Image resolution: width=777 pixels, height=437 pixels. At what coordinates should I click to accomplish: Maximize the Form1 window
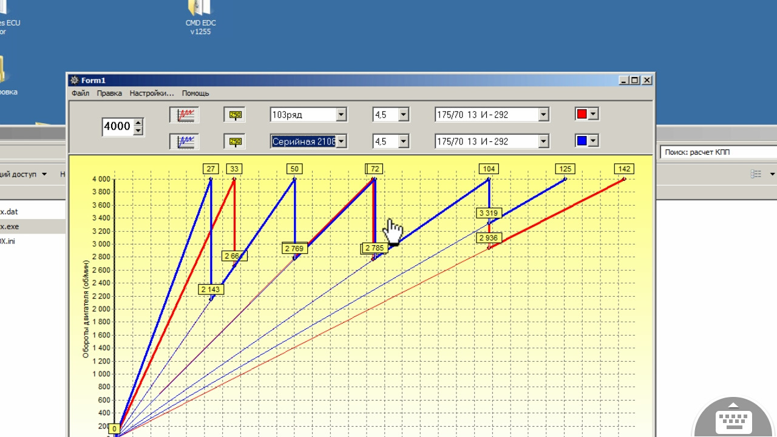click(634, 80)
